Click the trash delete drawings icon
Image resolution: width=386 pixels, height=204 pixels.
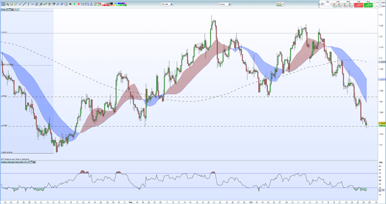tap(49, 4)
